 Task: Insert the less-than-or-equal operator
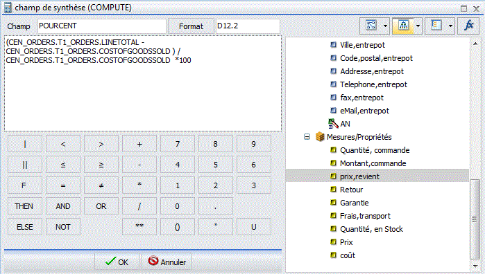pyautogui.click(x=63, y=165)
